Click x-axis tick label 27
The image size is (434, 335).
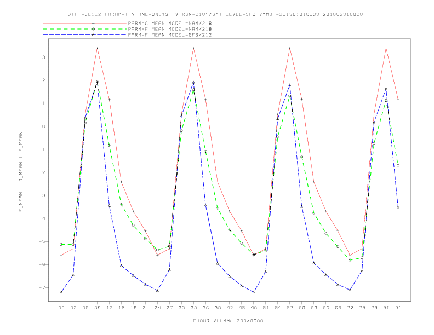click(169, 308)
